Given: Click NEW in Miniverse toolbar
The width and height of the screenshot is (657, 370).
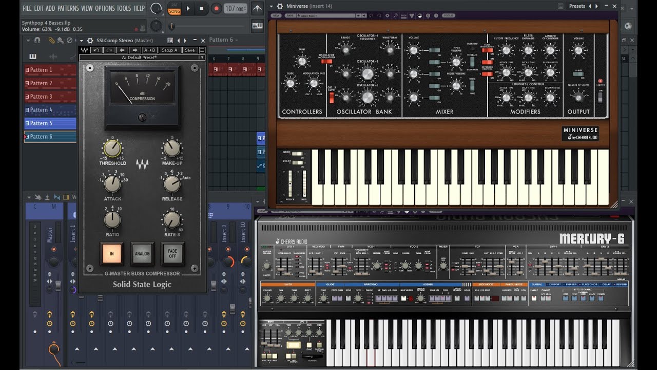Looking at the screenshot, I should tap(276, 15).
